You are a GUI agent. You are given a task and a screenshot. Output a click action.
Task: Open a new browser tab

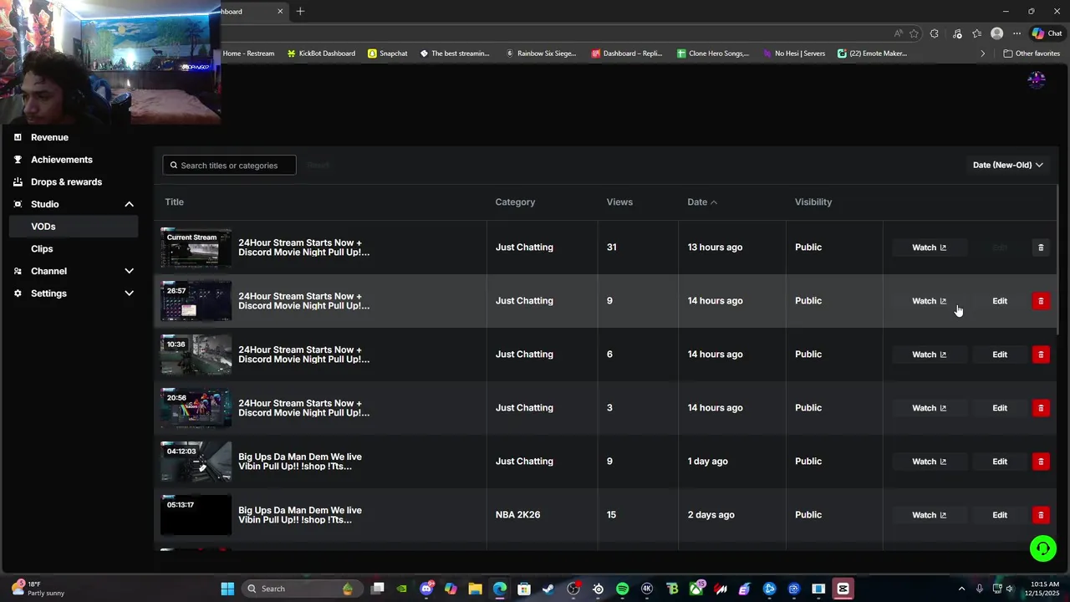(300, 11)
